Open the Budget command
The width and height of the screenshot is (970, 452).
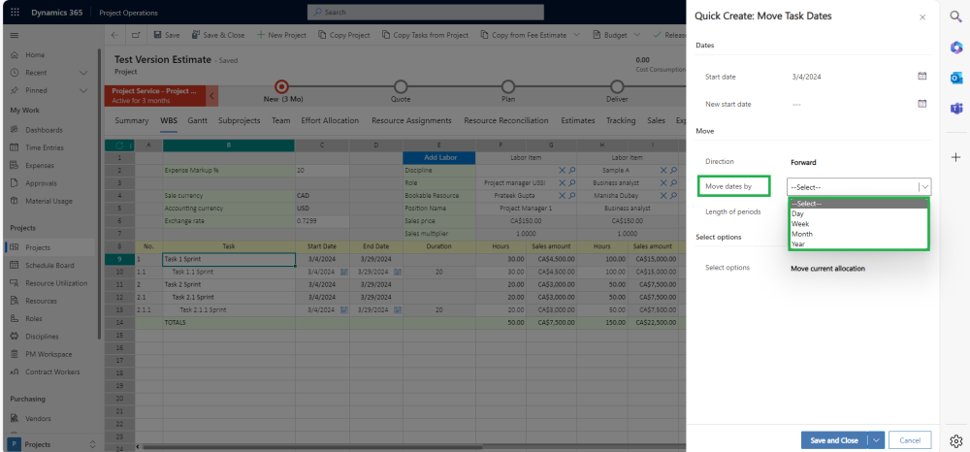(610, 35)
